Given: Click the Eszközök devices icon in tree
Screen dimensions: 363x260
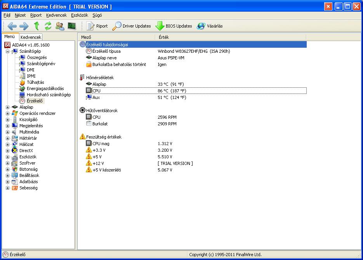Looking at the screenshot, I should (x=15, y=157).
